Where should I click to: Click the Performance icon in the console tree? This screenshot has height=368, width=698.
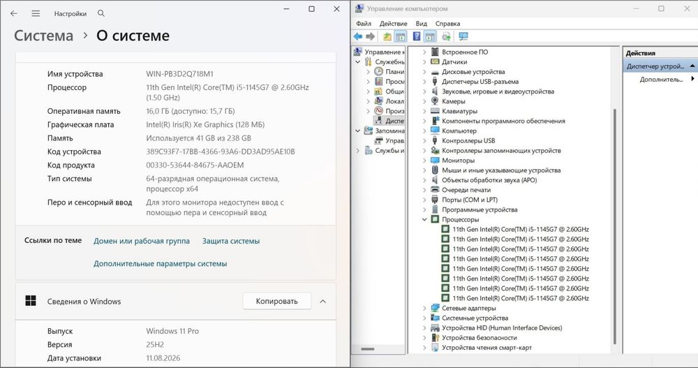pos(378,110)
